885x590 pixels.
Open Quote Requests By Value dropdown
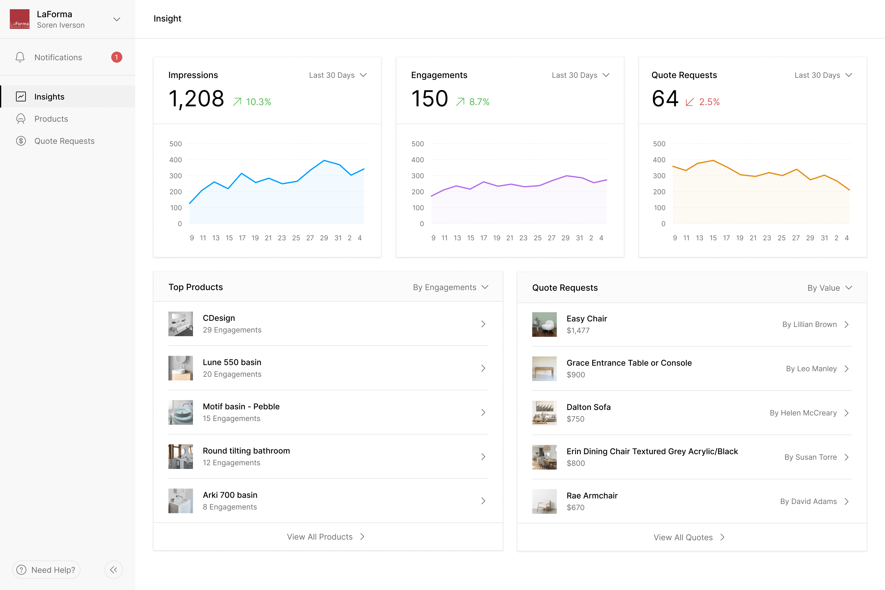tap(829, 288)
